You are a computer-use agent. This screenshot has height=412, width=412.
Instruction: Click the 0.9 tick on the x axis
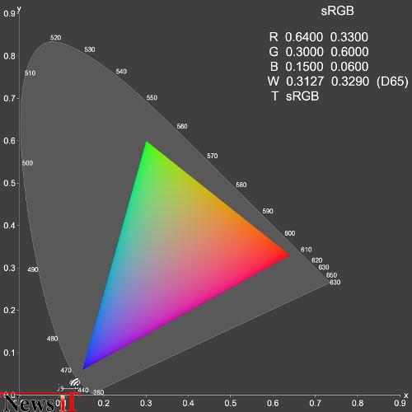point(400,403)
